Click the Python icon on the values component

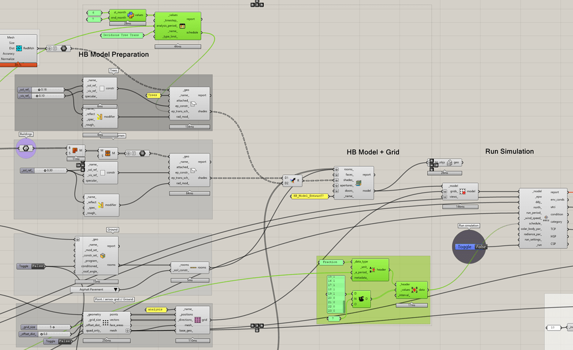click(x=131, y=14)
